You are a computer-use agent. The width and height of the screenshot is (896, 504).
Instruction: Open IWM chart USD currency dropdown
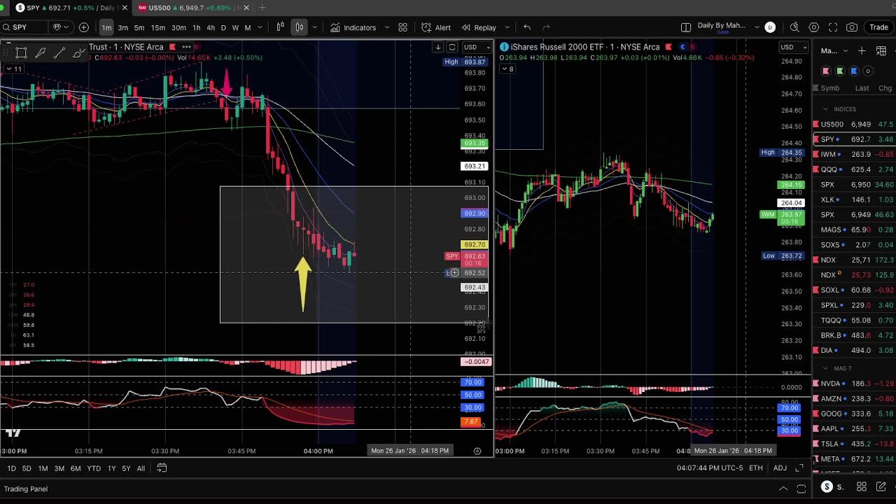point(794,47)
